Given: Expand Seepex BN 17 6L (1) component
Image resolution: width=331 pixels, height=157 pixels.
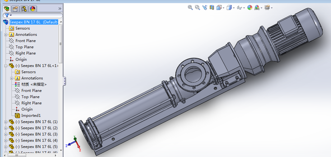Looking at the screenshot, I should 6,122.
